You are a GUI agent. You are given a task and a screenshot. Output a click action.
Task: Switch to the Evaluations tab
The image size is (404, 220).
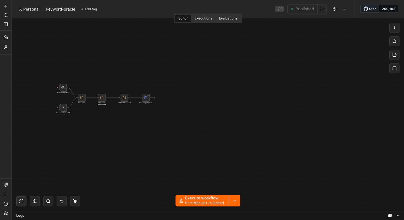click(228, 18)
